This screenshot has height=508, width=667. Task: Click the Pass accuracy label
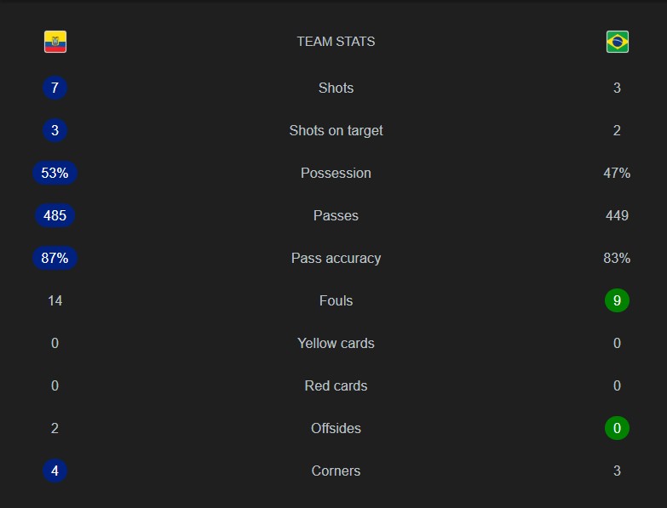click(x=336, y=258)
